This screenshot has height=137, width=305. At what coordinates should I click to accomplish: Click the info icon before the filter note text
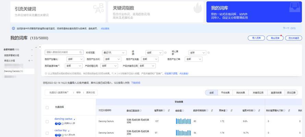point(46,73)
